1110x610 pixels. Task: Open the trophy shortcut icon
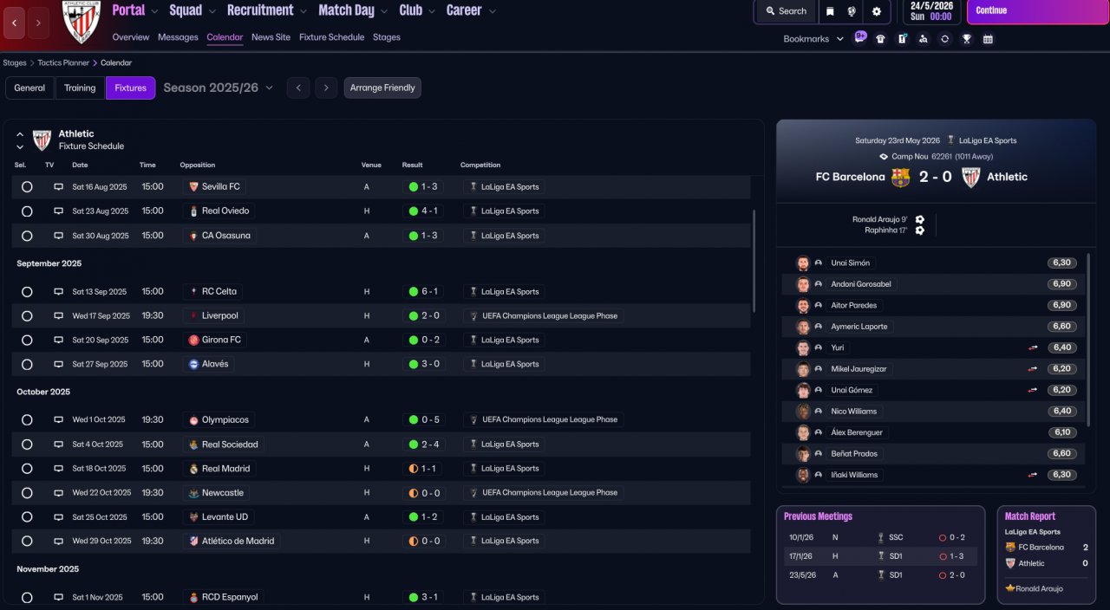click(966, 39)
